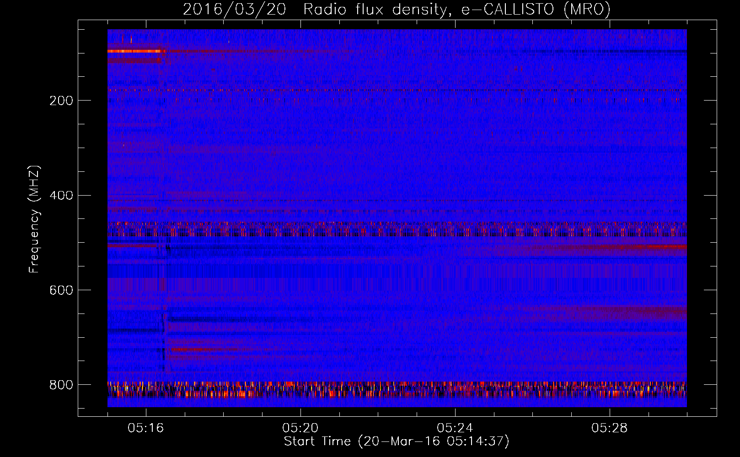The height and width of the screenshot is (457, 740).
Task: Click the 'Start Time (20-Mar-16 05:14:37)' label
Action: click(397, 441)
